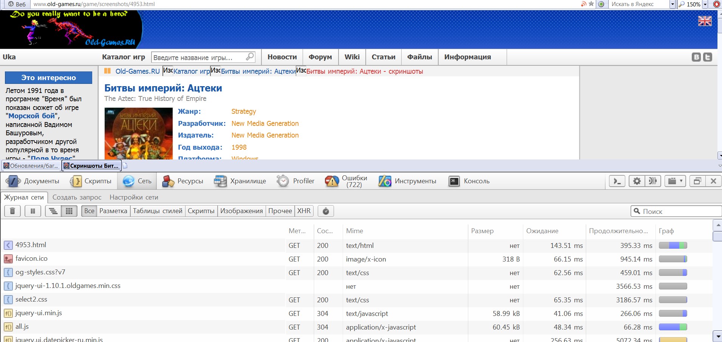Open the Форум menu item
The width and height of the screenshot is (722, 342).
320,57
